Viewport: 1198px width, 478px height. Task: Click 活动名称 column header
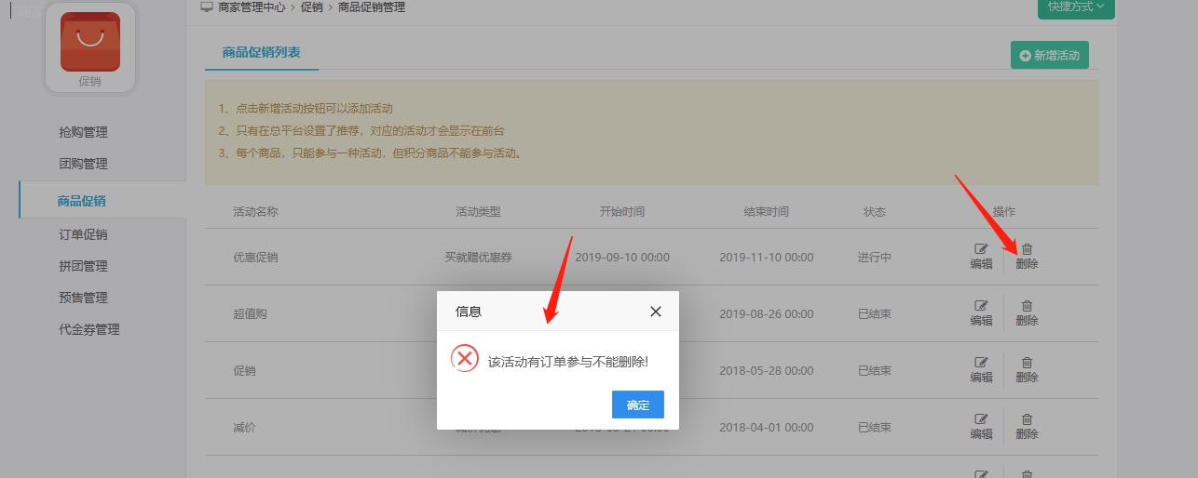pos(255,212)
